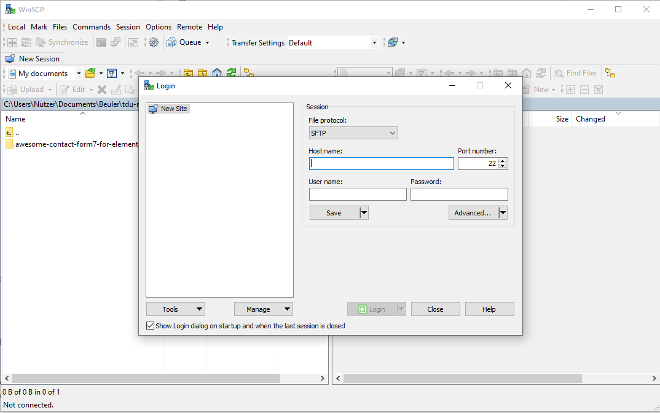Toggle the remote panel directory tree icon

click(610, 73)
